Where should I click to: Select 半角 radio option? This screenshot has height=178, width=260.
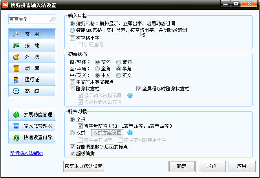point(118,69)
